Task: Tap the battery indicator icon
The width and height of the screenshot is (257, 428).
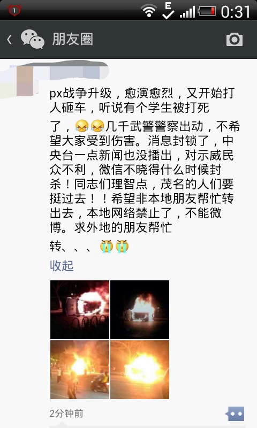Action: click(x=207, y=11)
